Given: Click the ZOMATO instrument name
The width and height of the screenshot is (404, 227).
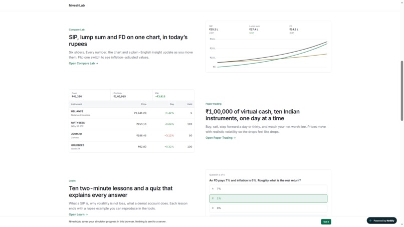Looking at the screenshot, I should [x=76, y=134].
